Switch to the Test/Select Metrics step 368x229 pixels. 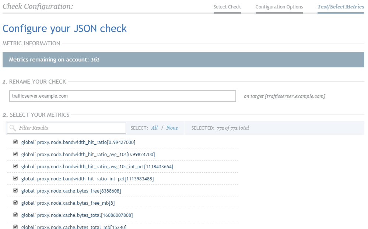[x=340, y=7]
